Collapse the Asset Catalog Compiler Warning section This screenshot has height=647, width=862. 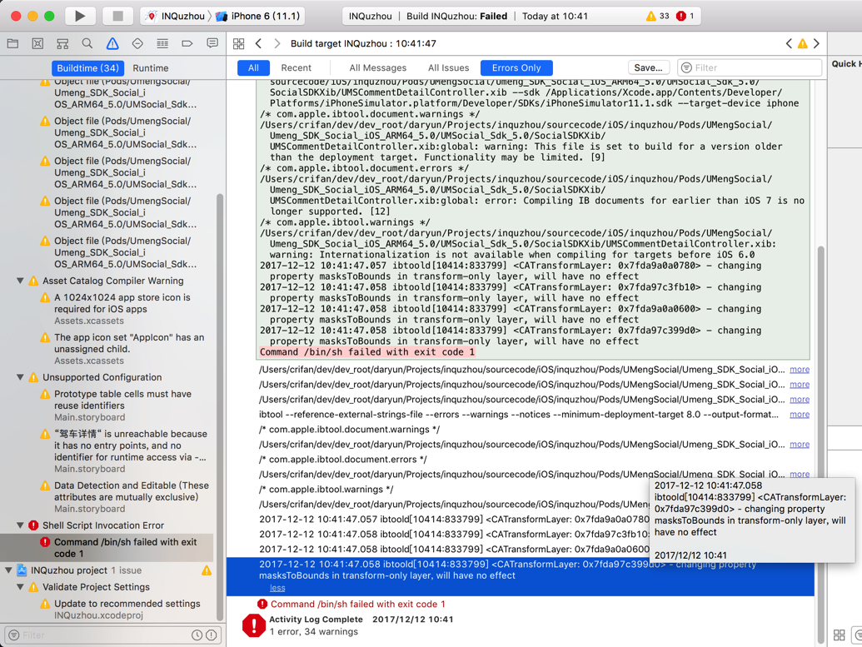18,281
